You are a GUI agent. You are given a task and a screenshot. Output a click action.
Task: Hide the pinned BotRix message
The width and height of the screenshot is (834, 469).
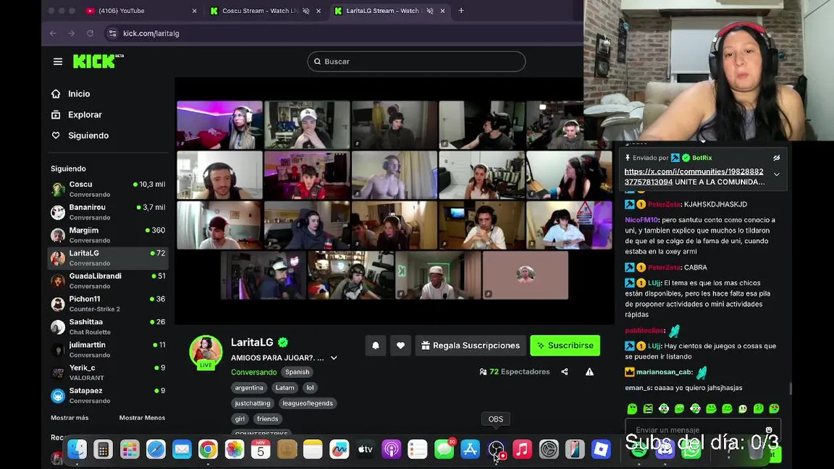click(x=776, y=158)
